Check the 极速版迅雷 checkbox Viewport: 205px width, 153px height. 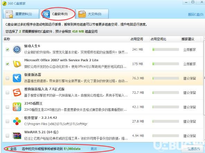click(x=8, y=78)
